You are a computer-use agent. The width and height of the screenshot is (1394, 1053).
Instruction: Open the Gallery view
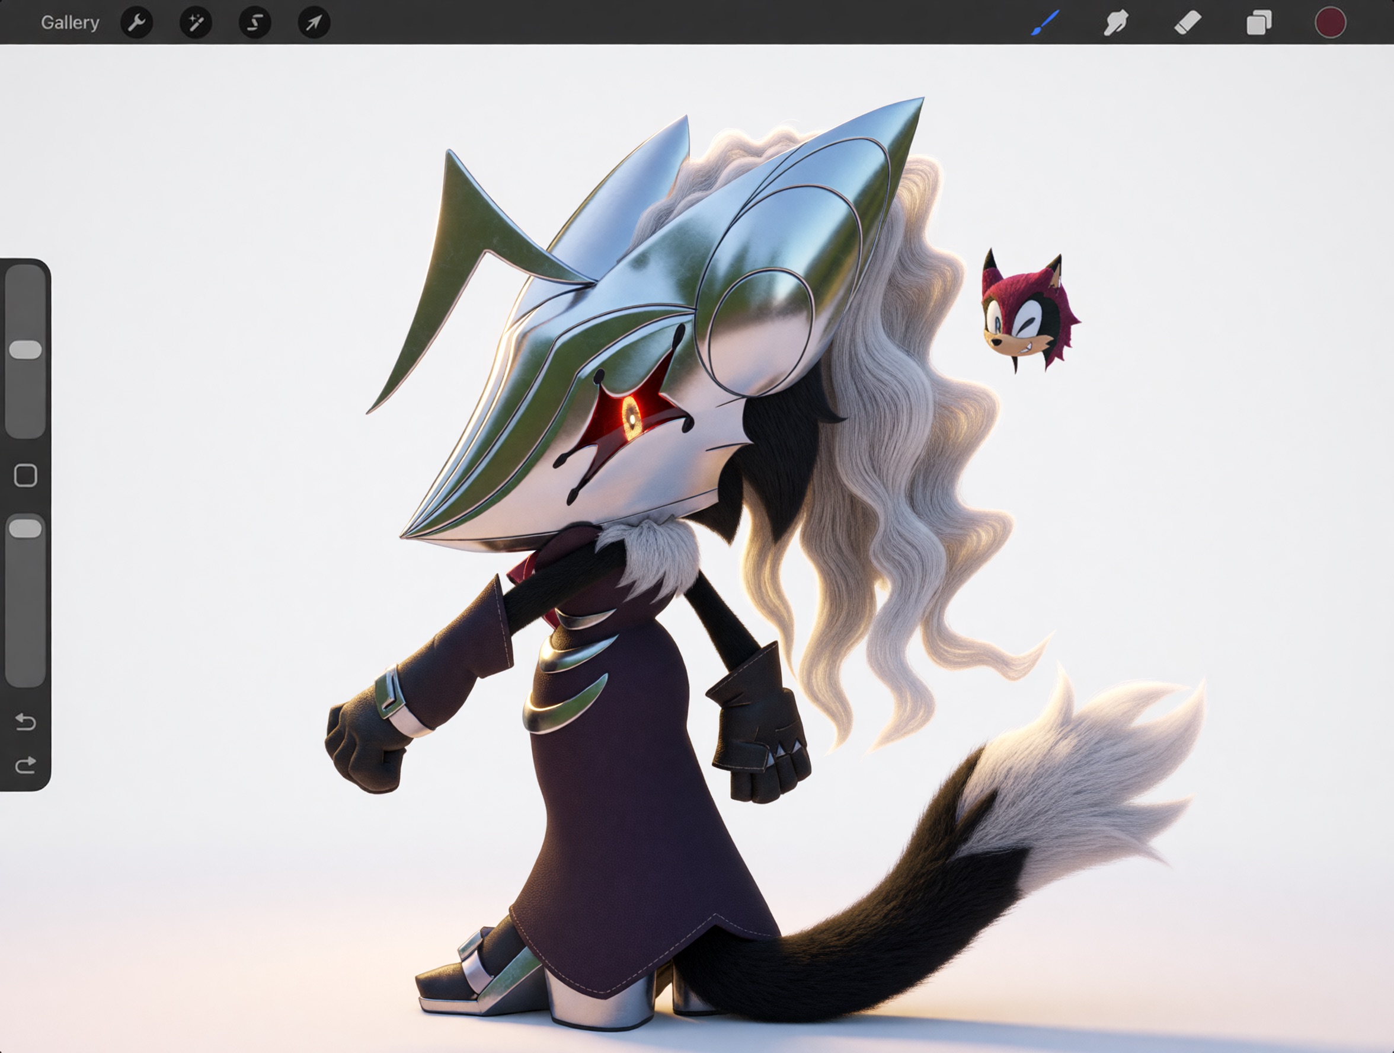pyautogui.click(x=70, y=23)
